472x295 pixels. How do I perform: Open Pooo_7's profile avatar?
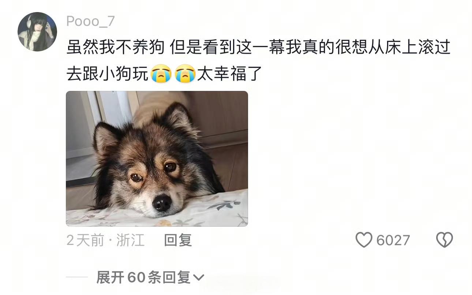(37, 32)
